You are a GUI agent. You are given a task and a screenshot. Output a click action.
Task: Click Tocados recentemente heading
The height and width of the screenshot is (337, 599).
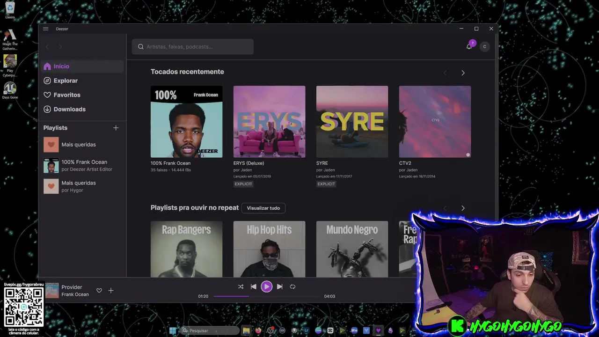(x=187, y=72)
